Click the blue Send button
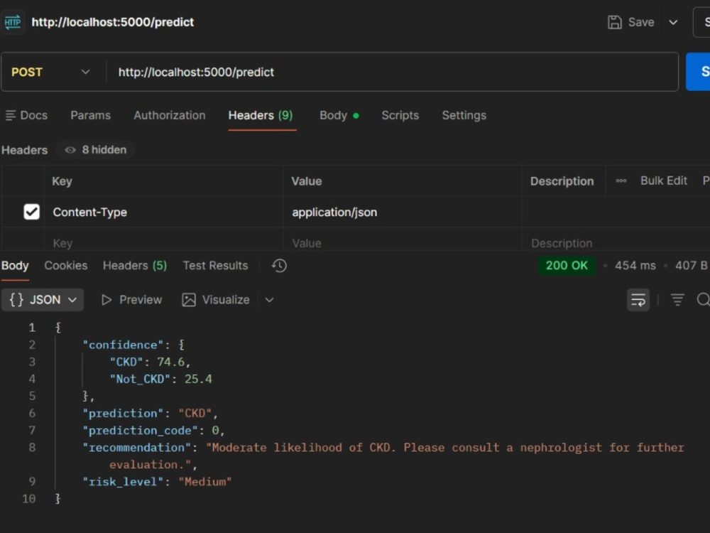This screenshot has width=710, height=533. (x=699, y=72)
